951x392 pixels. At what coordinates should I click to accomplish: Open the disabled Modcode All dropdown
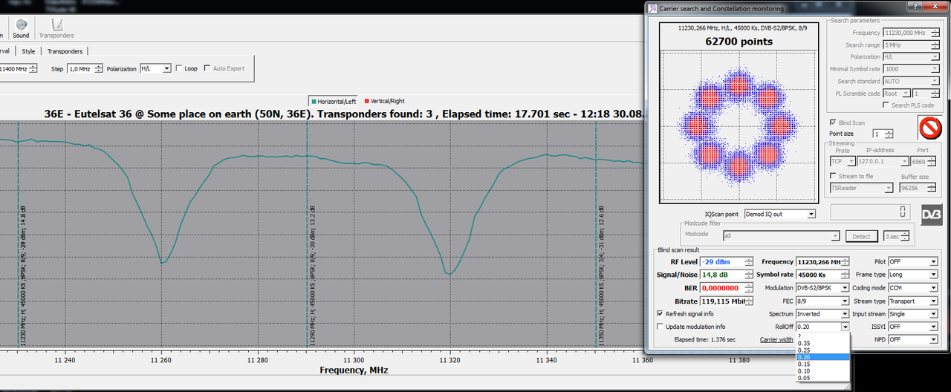pyautogui.click(x=782, y=236)
